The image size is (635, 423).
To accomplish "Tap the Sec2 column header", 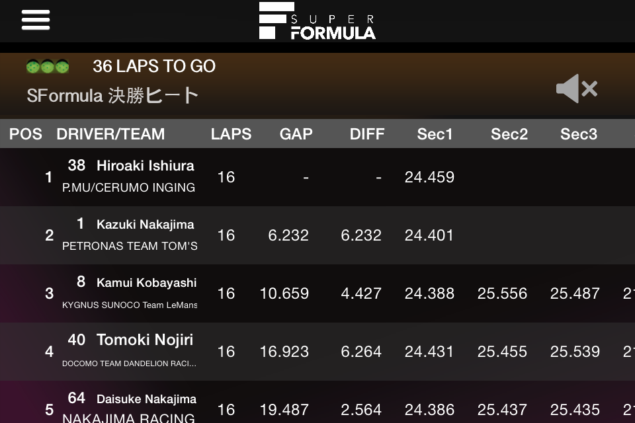I will click(509, 134).
